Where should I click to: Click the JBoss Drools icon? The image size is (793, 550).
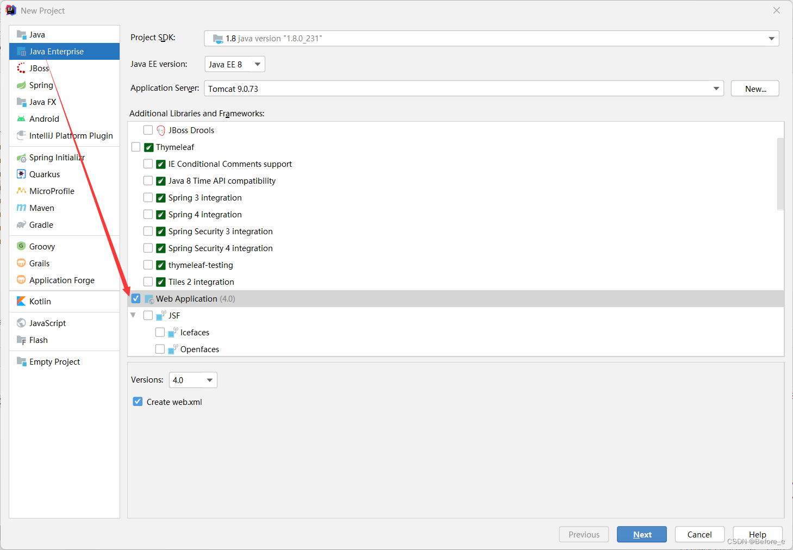tap(161, 130)
